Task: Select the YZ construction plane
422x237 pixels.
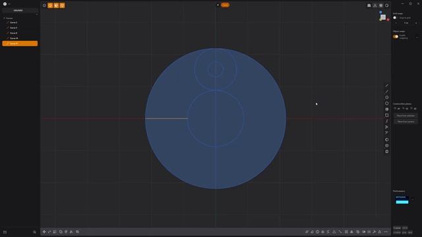Action: point(406,109)
